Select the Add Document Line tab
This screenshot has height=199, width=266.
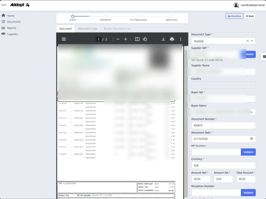(117, 29)
